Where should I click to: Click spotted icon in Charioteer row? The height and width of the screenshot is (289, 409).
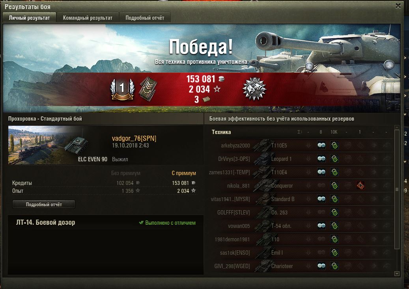tap(321, 266)
